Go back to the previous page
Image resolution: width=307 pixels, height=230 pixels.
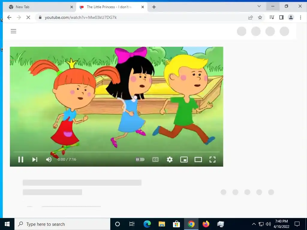coord(9,17)
